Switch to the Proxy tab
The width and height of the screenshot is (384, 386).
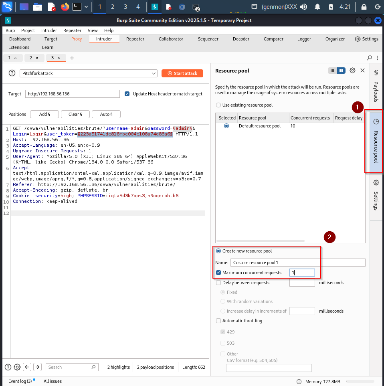point(77,39)
